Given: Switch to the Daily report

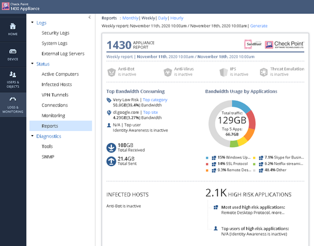Looking at the screenshot, I should click(x=162, y=18).
